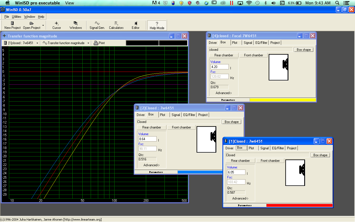355x222 pixels.
Task: Open the File menu
Action: tap(7, 17)
